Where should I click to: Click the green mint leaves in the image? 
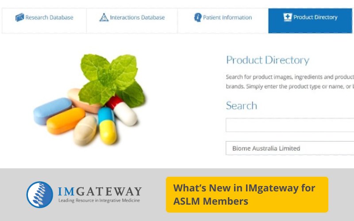[112, 80]
